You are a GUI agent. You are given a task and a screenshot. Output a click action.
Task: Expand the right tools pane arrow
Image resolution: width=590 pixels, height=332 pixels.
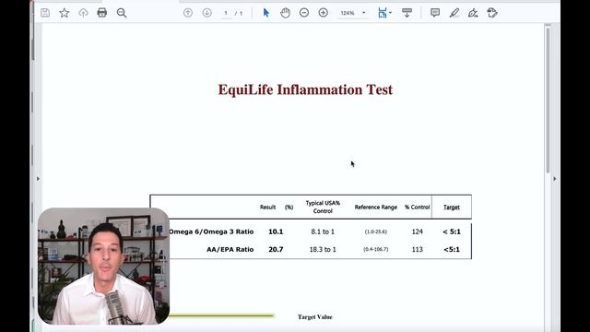tap(555, 179)
